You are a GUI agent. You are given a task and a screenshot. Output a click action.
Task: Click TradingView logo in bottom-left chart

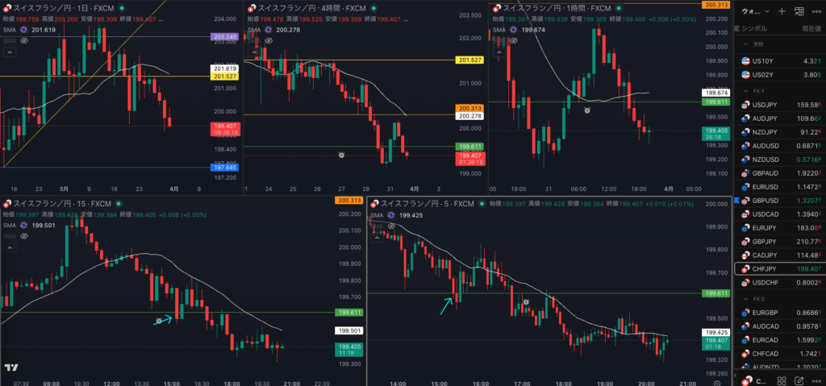click(11, 368)
